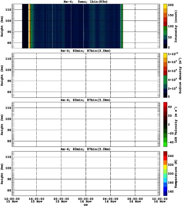The height and width of the screenshot is (206, 182).
Task: Click the 16:00:00 15 Nov time axis label
Action: 36,200
